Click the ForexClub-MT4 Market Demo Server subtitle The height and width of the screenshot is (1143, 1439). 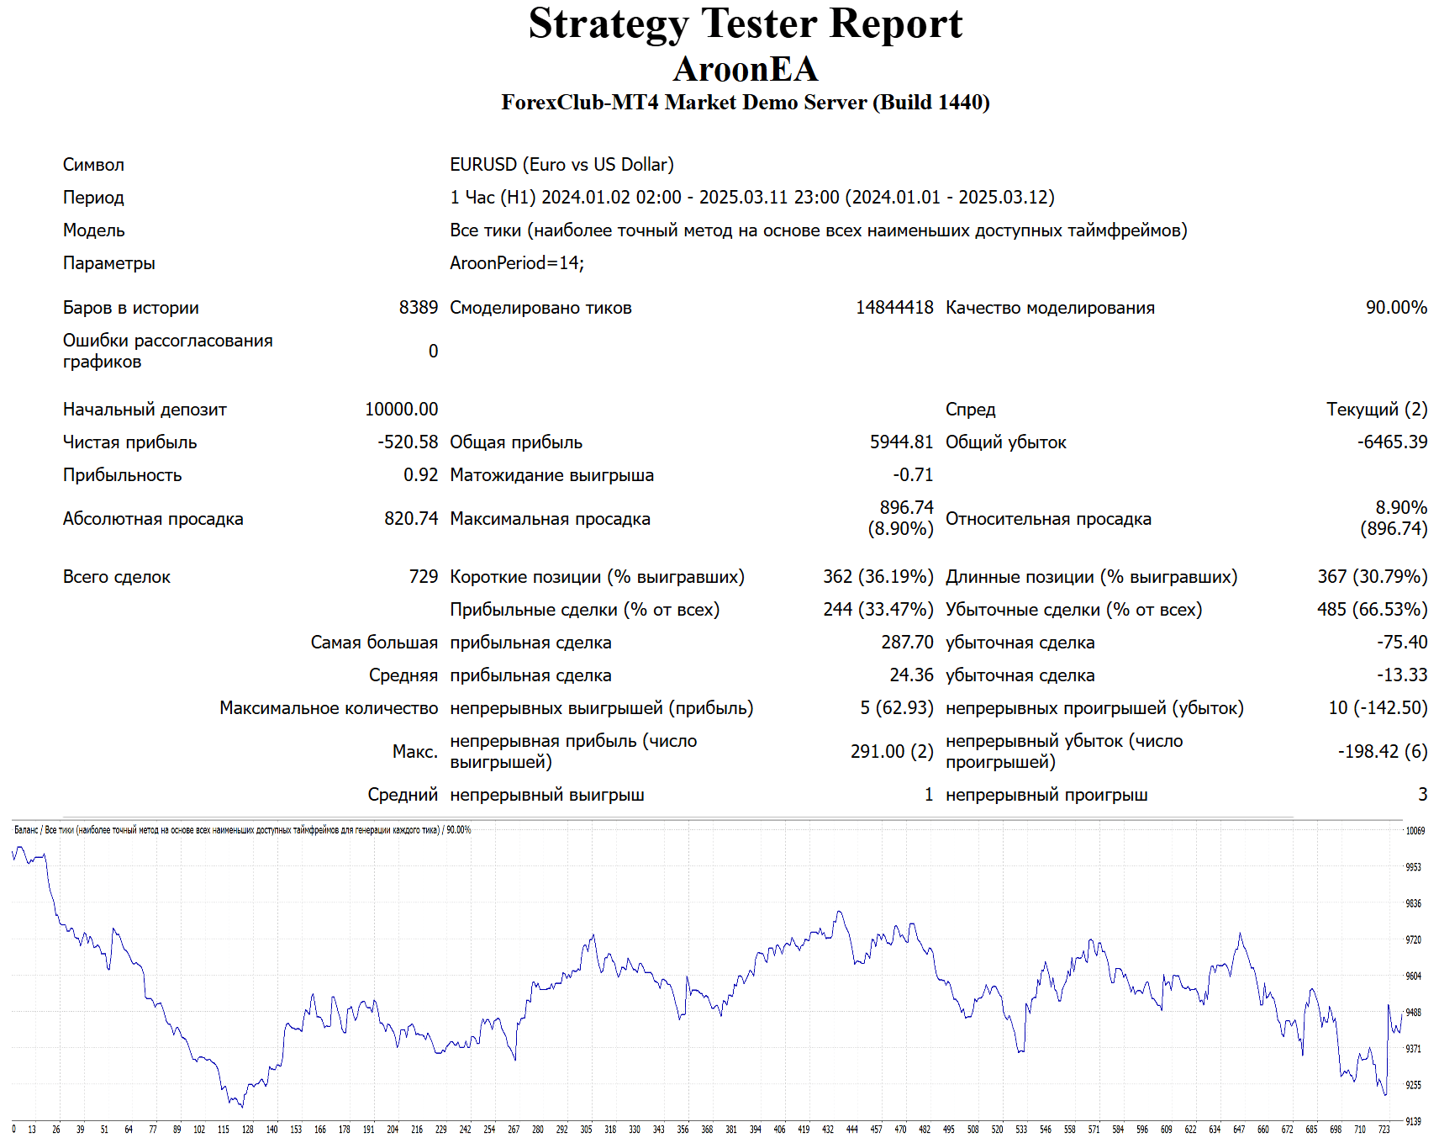(745, 103)
